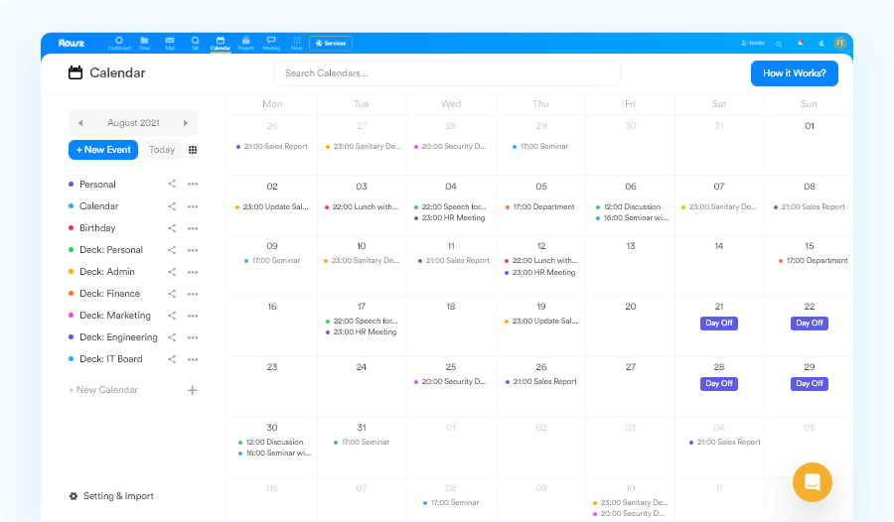This screenshot has height=522, width=894.
Task: Click the search icon in top bar
Action: coord(778,44)
